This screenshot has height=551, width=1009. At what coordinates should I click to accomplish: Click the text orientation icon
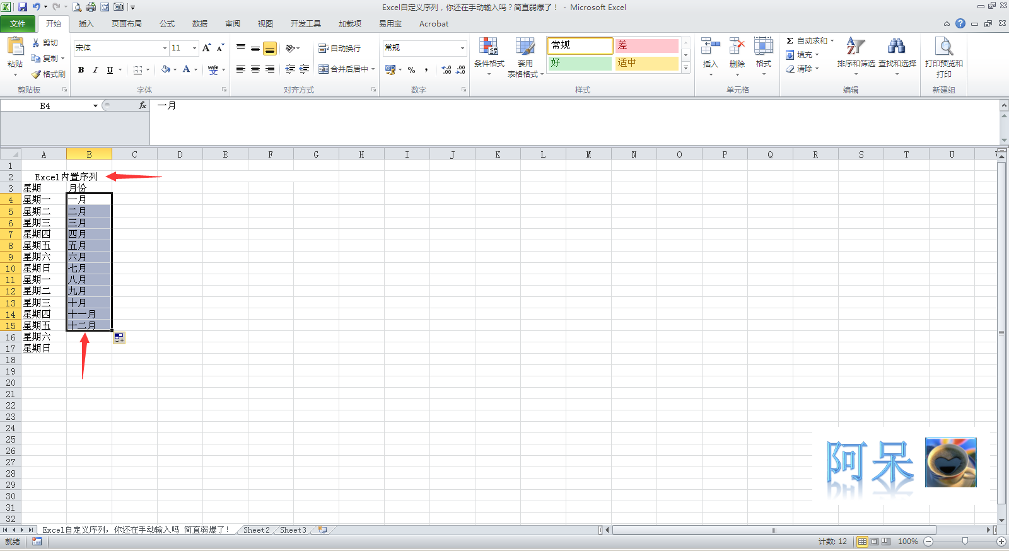[x=291, y=48]
